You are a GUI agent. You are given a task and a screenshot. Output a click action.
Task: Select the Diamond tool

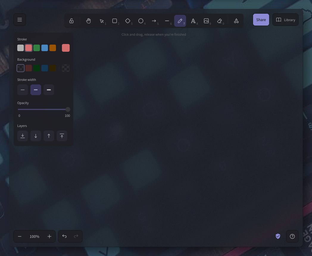coord(128,21)
